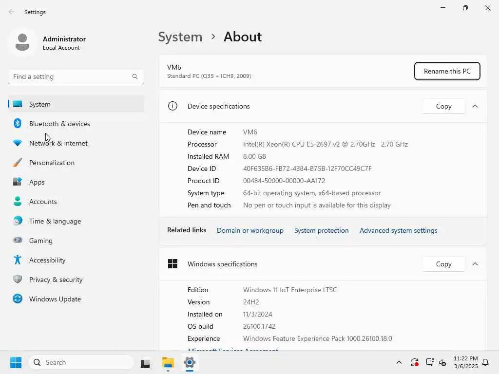This screenshot has height=374, width=499.
Task: Click the OS build value 26100.1742
Action: coord(259,326)
